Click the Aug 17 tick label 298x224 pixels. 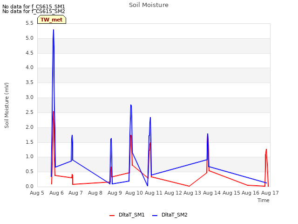click(270, 193)
